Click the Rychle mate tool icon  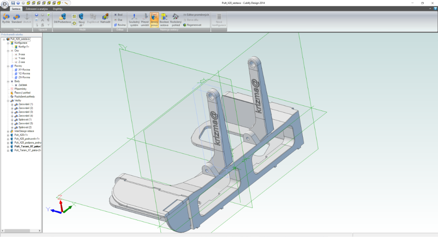pos(6,18)
